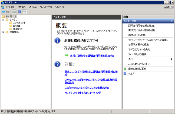Open the 表示 submenu arrow in actions

(x=172, y=59)
